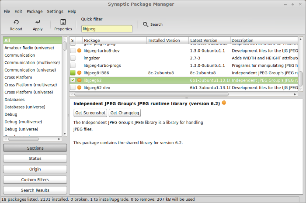Uncheck the marked libjpeg62 checkbox
Screen dimensions: 306x203
click(x=73, y=80)
